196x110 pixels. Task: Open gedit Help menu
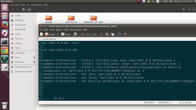click(x=85, y=30)
